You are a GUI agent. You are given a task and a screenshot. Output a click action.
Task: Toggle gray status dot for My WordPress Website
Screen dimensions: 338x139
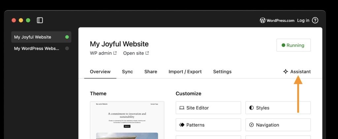coord(67,48)
